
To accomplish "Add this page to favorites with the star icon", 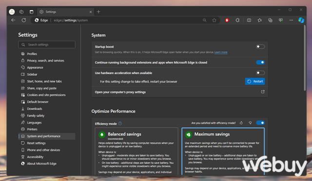I will (x=214, y=20).
